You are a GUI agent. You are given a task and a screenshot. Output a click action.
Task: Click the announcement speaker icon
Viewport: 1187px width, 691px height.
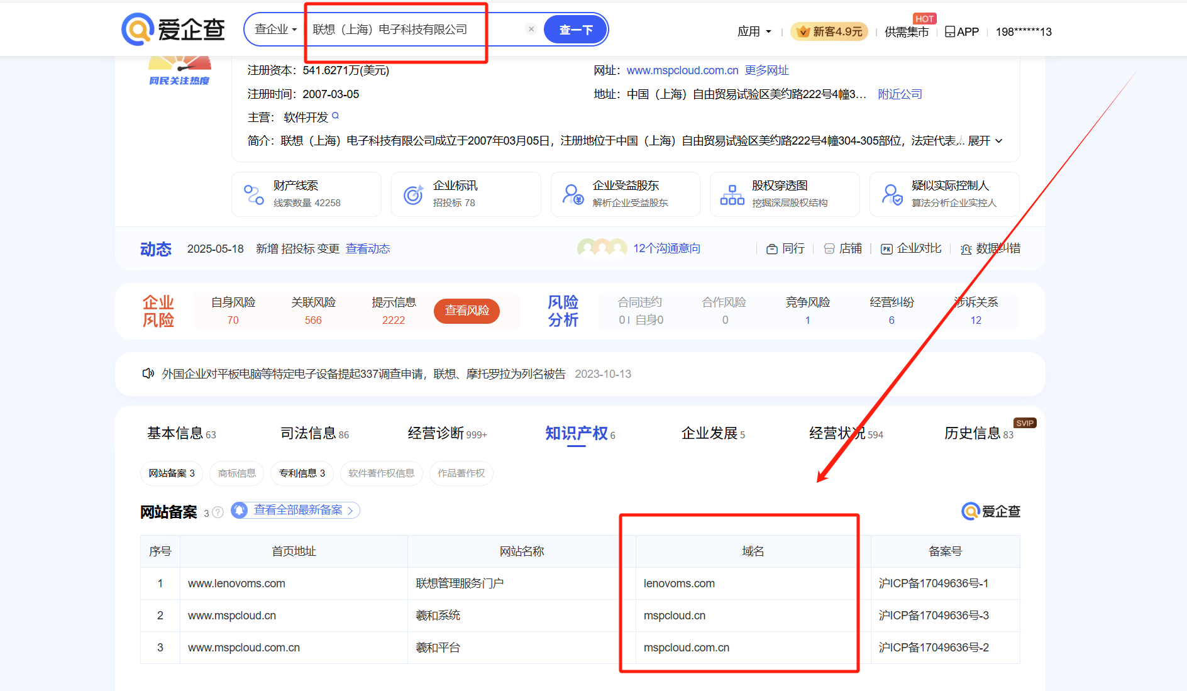pyautogui.click(x=148, y=373)
